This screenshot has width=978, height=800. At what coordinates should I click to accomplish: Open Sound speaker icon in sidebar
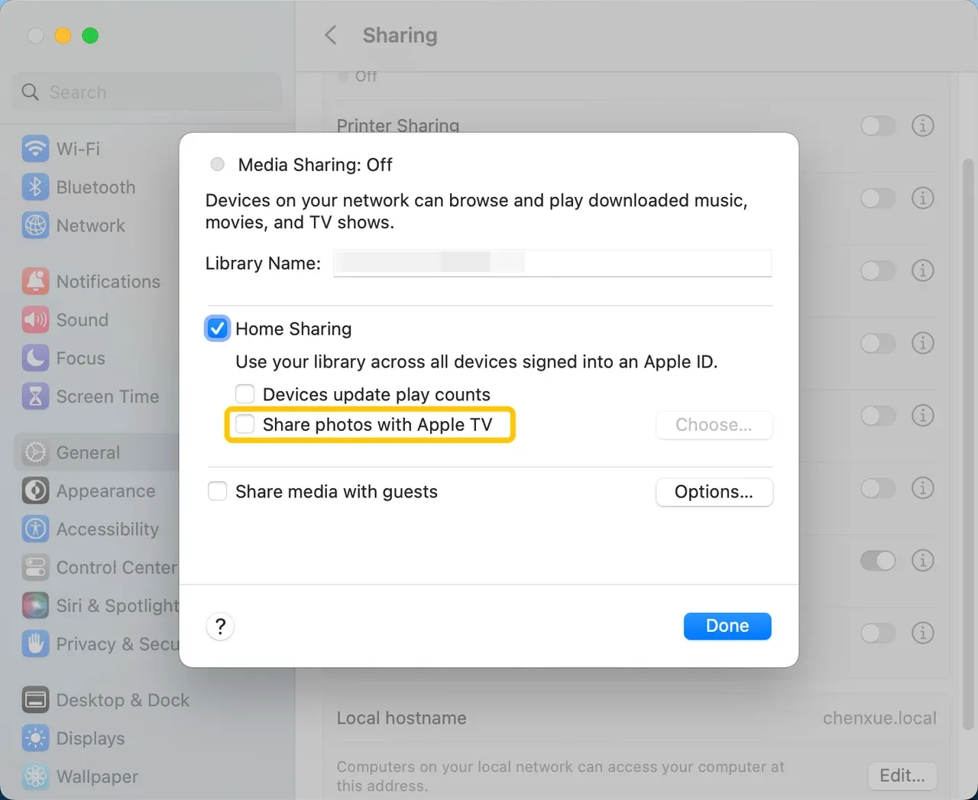coord(35,320)
